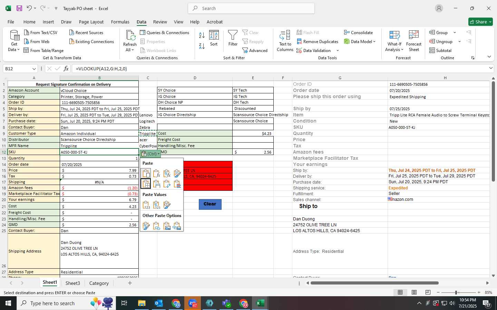Choose Values & Number Formatting paste icon
497x310 pixels.
tap(156, 205)
